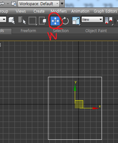The image size is (118, 143).
Task: Open the Graph Editors menu
Action: click(105, 11)
